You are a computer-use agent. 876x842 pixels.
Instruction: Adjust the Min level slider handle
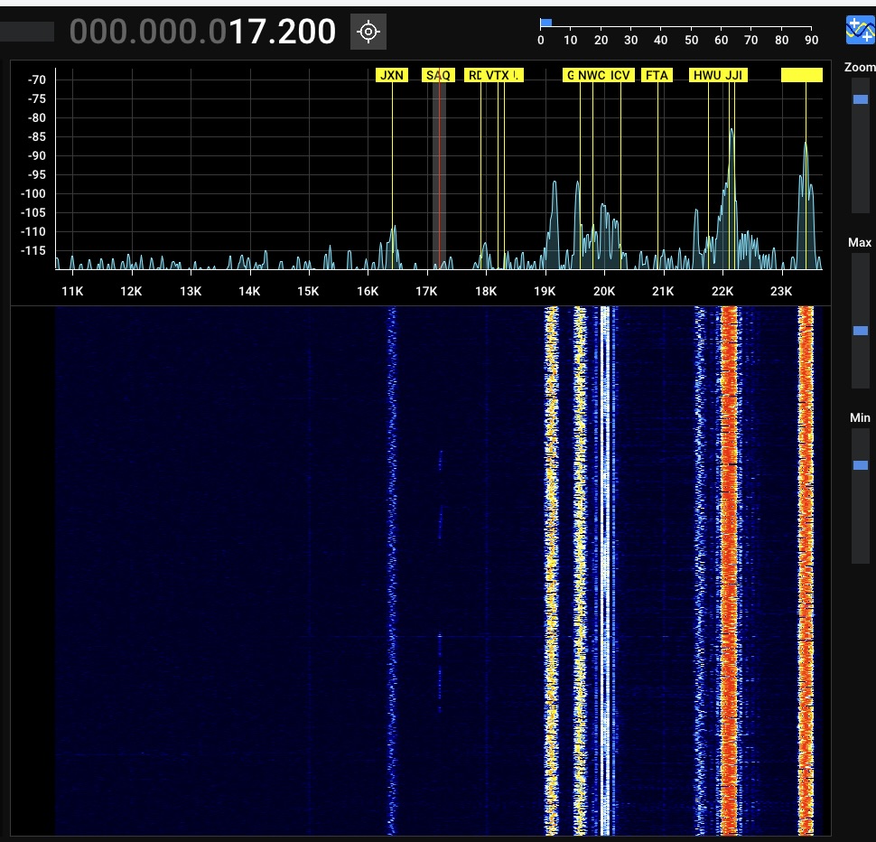tap(861, 465)
